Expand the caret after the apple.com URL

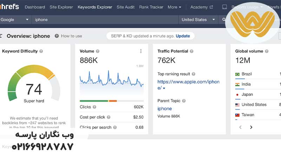164,88
